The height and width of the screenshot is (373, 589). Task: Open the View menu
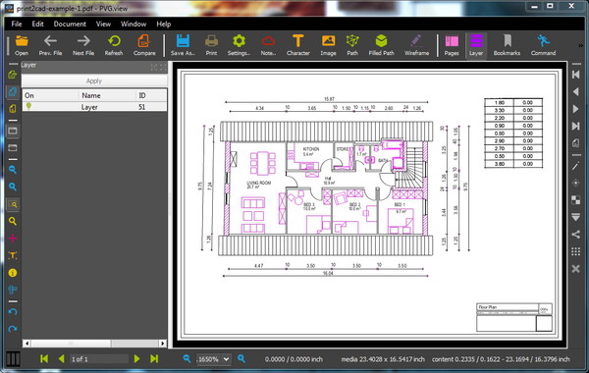(103, 24)
